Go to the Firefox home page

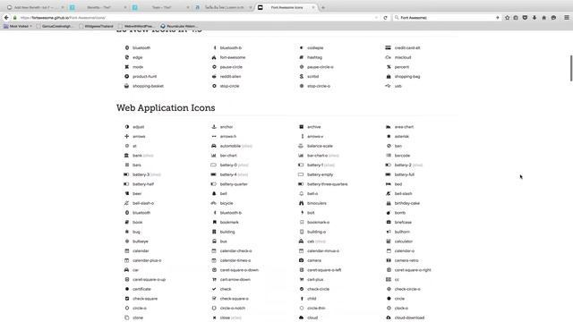pyautogui.click(x=543, y=18)
